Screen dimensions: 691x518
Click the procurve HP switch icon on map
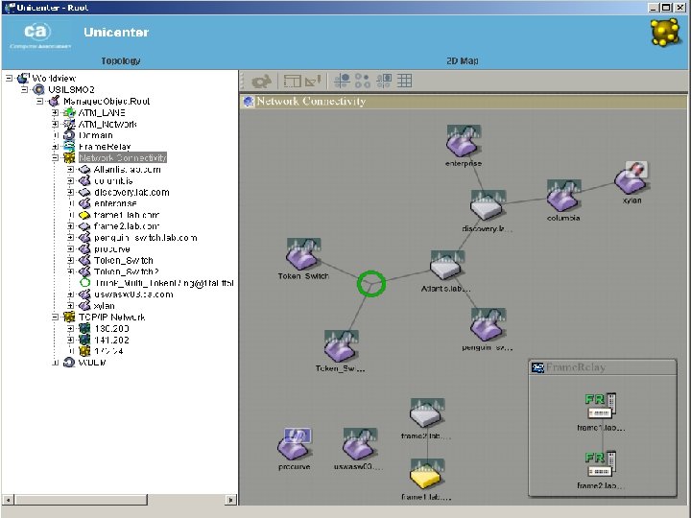(x=294, y=444)
